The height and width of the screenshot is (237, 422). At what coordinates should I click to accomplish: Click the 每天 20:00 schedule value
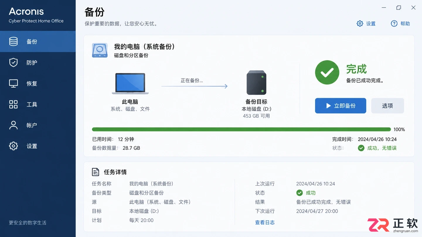[x=141, y=220]
